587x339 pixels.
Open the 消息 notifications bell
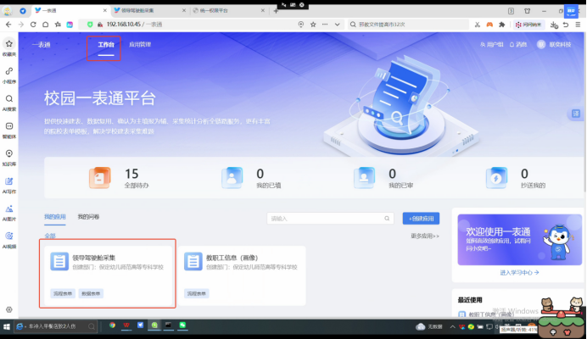[x=518, y=45]
